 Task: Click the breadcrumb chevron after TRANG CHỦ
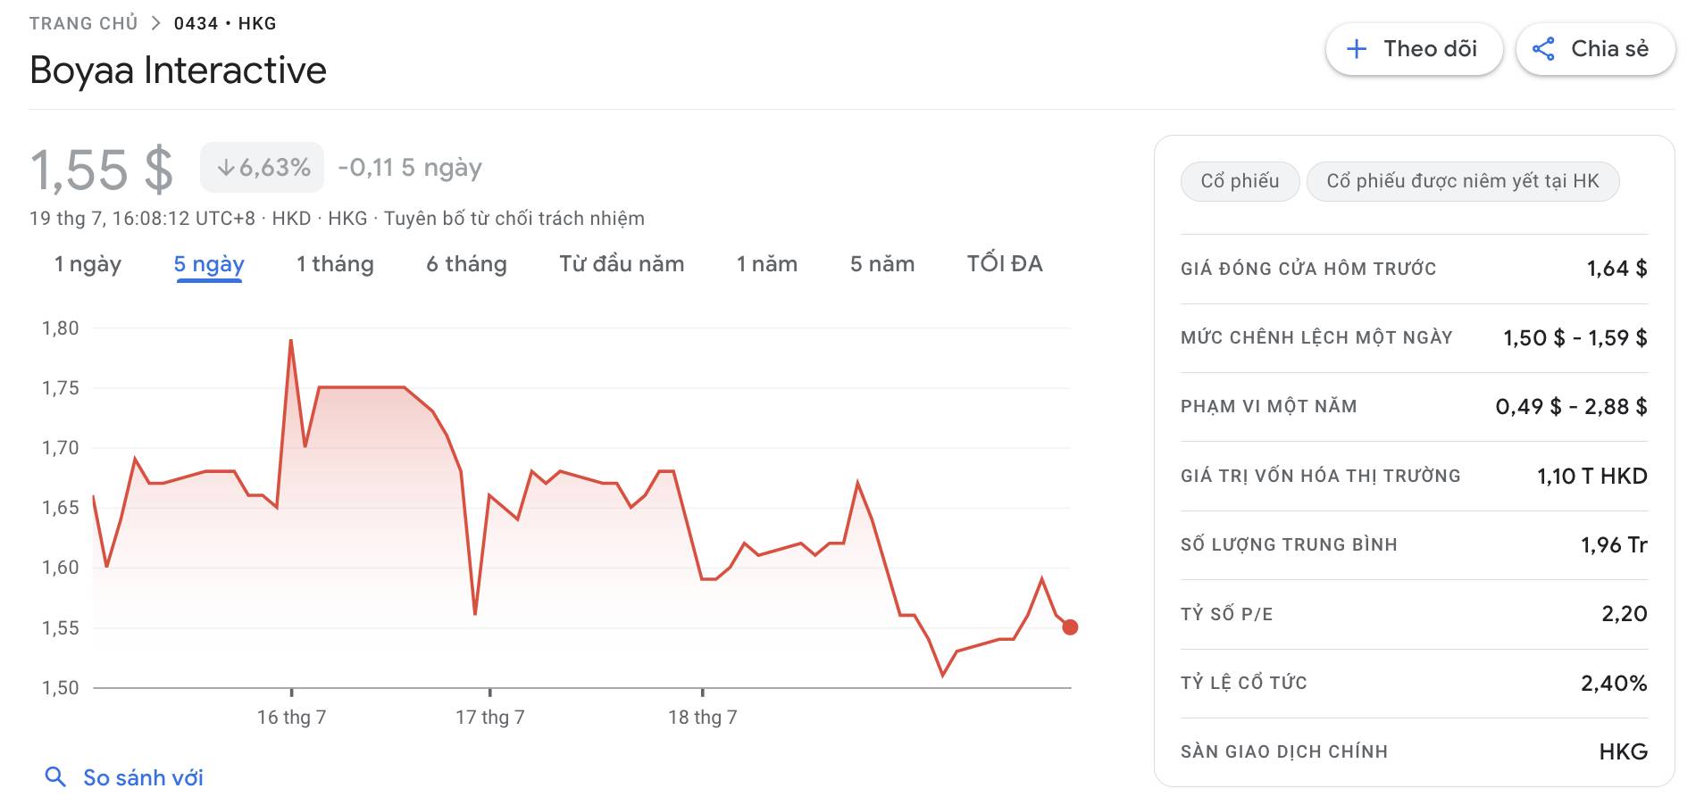coord(156,23)
